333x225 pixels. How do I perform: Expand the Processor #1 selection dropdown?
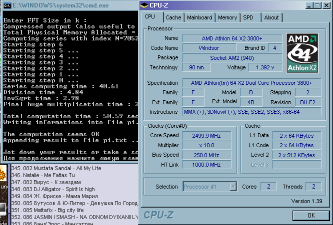point(233,187)
